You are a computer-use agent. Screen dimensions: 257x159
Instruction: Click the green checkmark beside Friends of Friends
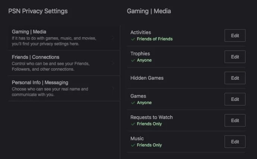pyautogui.click(x=133, y=39)
